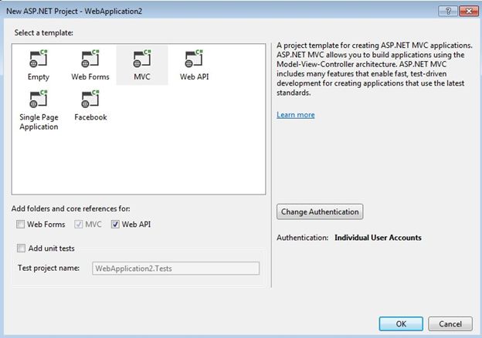482x338 pixels.
Task: Select the Web API template icon
Action: pos(194,59)
